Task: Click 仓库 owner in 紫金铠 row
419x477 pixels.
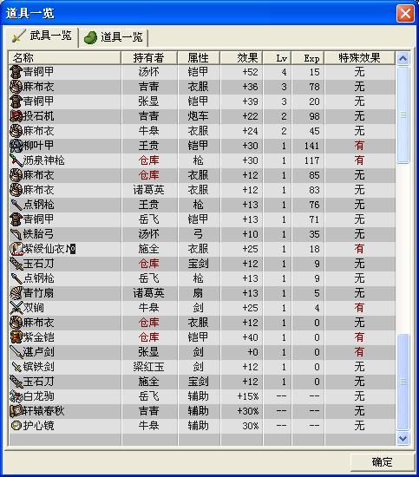Action: coord(149,337)
